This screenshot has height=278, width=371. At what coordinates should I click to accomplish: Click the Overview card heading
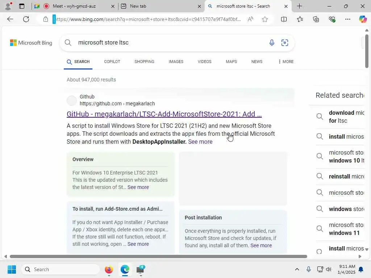[x=83, y=159]
